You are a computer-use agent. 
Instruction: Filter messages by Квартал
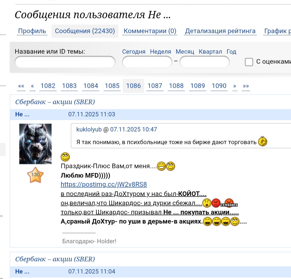210,52
